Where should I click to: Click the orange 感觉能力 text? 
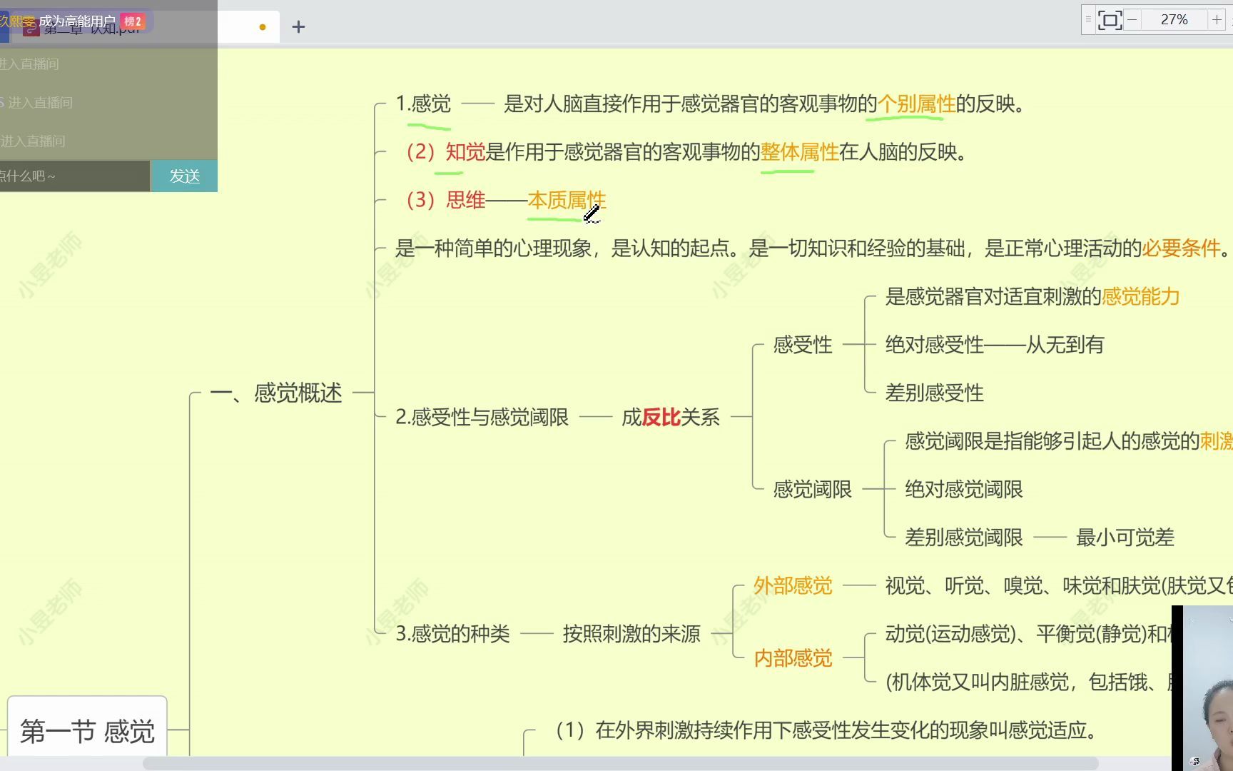[1140, 296]
